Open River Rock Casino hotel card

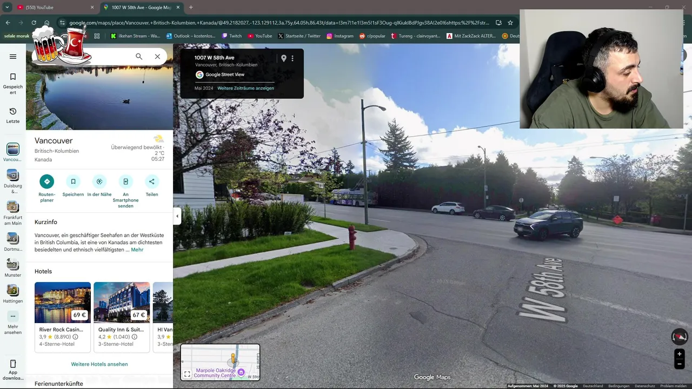[63, 317]
